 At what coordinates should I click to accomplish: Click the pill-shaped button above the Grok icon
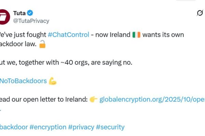point(186,0)
